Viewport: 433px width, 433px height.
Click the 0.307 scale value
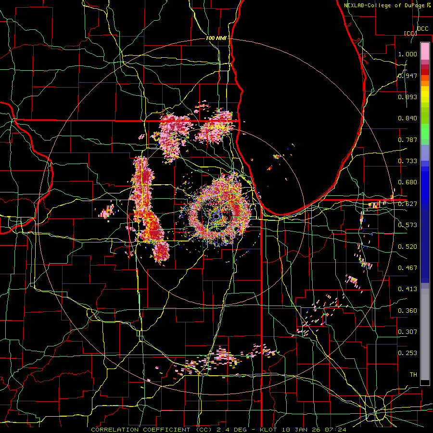pos(408,331)
